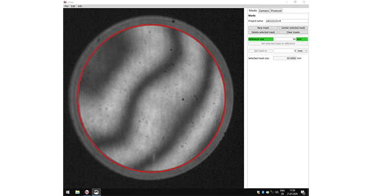Open the File menu
Image resolution: width=372 pixels, height=196 pixels.
(67, 6)
